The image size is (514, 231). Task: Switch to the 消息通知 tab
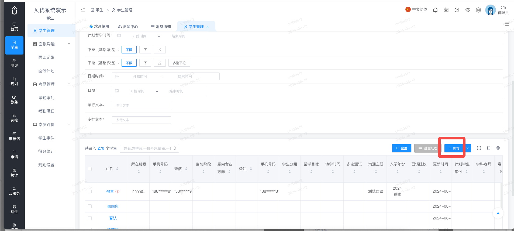[161, 27]
